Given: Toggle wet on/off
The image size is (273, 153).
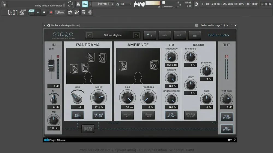Looking at the screenshot, I should (x=227, y=117).
